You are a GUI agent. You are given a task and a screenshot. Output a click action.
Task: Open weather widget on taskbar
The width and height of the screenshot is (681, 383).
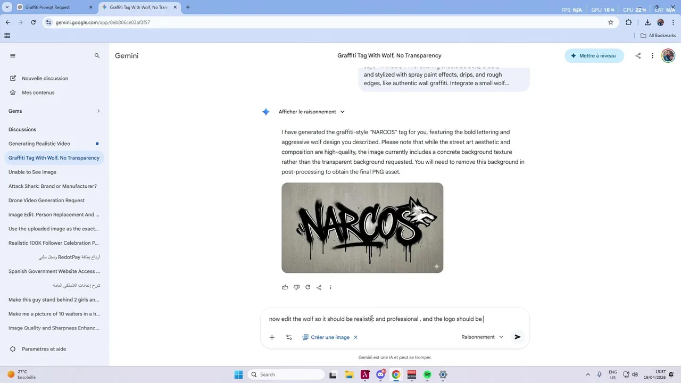[21, 374]
